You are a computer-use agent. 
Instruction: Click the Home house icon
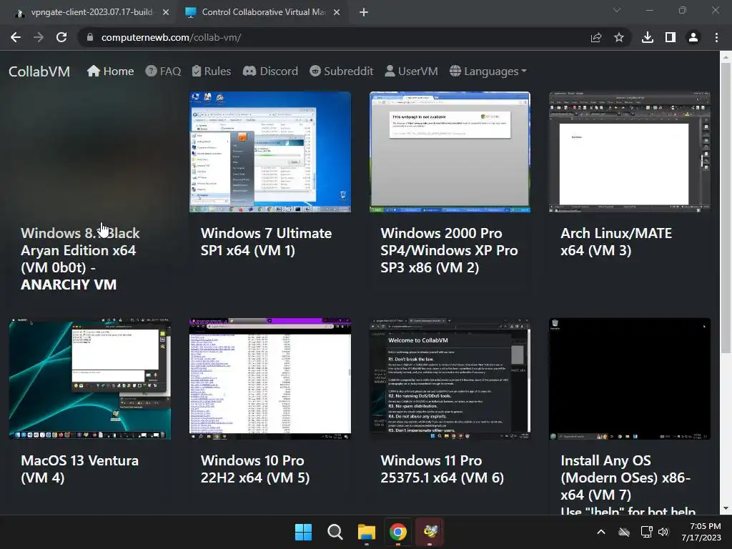[94, 71]
